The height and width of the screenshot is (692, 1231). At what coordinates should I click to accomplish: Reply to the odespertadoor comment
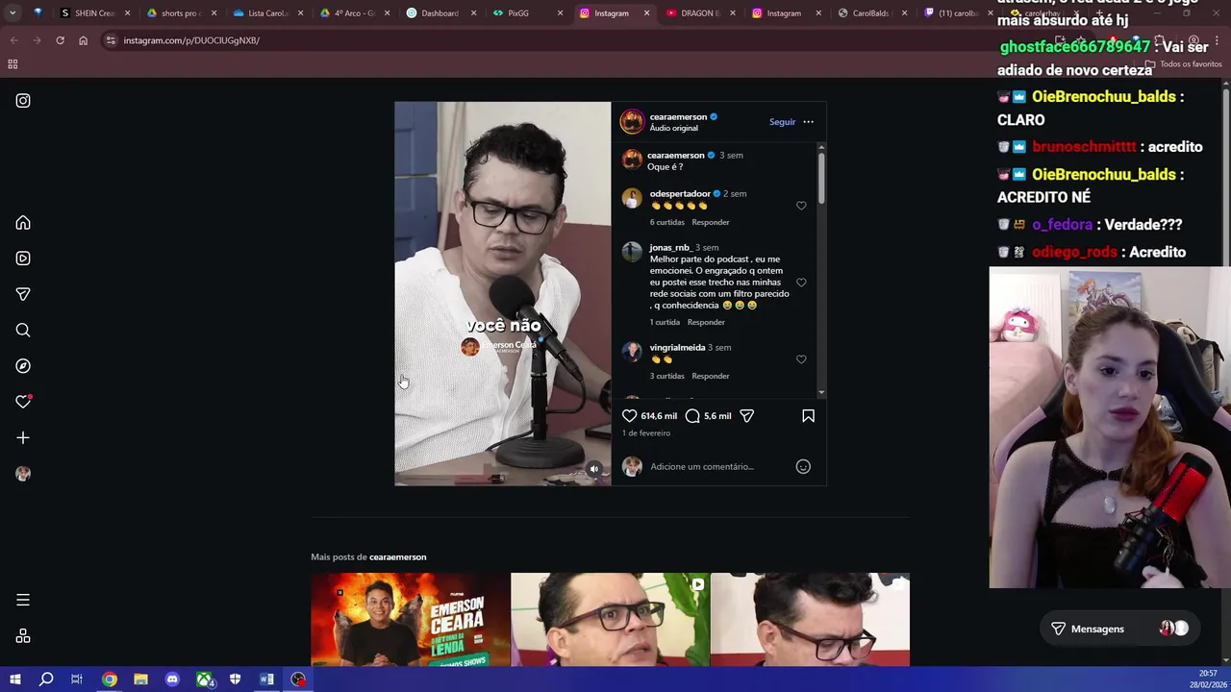711,222
